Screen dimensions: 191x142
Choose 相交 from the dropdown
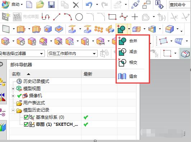[x=133, y=62]
